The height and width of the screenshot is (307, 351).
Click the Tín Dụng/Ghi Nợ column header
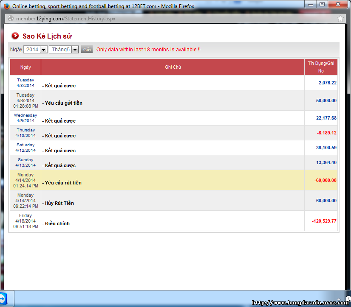coord(321,67)
